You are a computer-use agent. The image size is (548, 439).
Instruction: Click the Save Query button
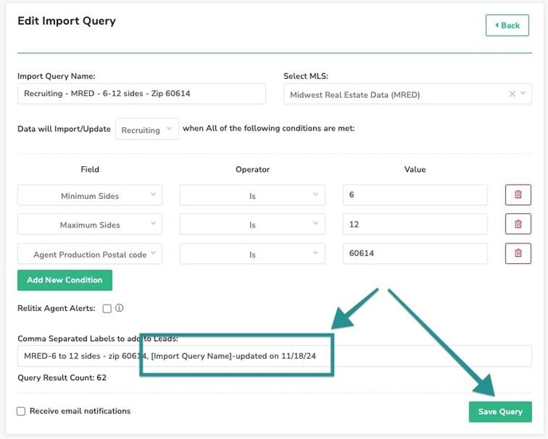coord(500,412)
